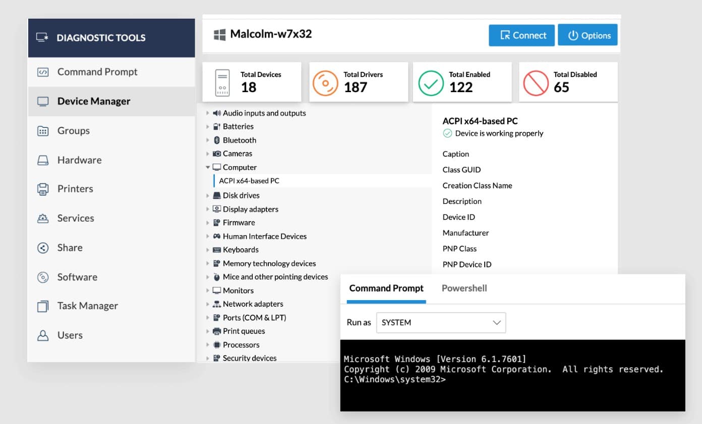The width and height of the screenshot is (702, 424).
Task: Click the Diagnostic Tools header icon
Action: (x=42, y=38)
